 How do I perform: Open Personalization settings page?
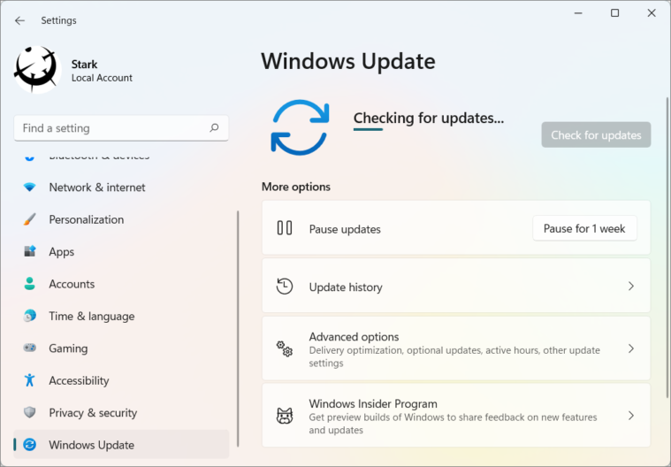coord(121,219)
